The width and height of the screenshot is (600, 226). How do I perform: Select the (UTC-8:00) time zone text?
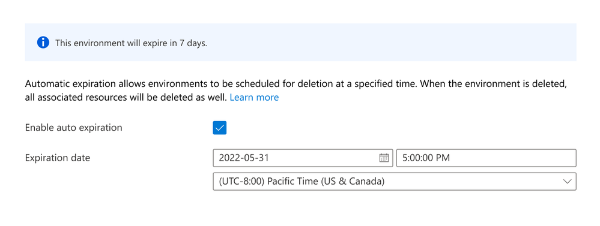241,181
